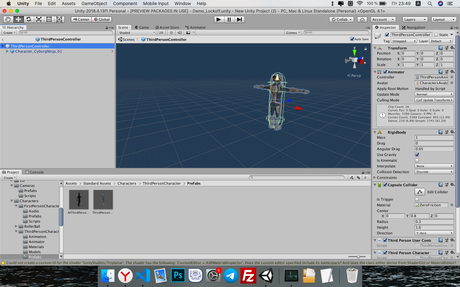Screen dimensions: 460x287
Task: Switch to the Navigation tab
Action: [413, 27]
